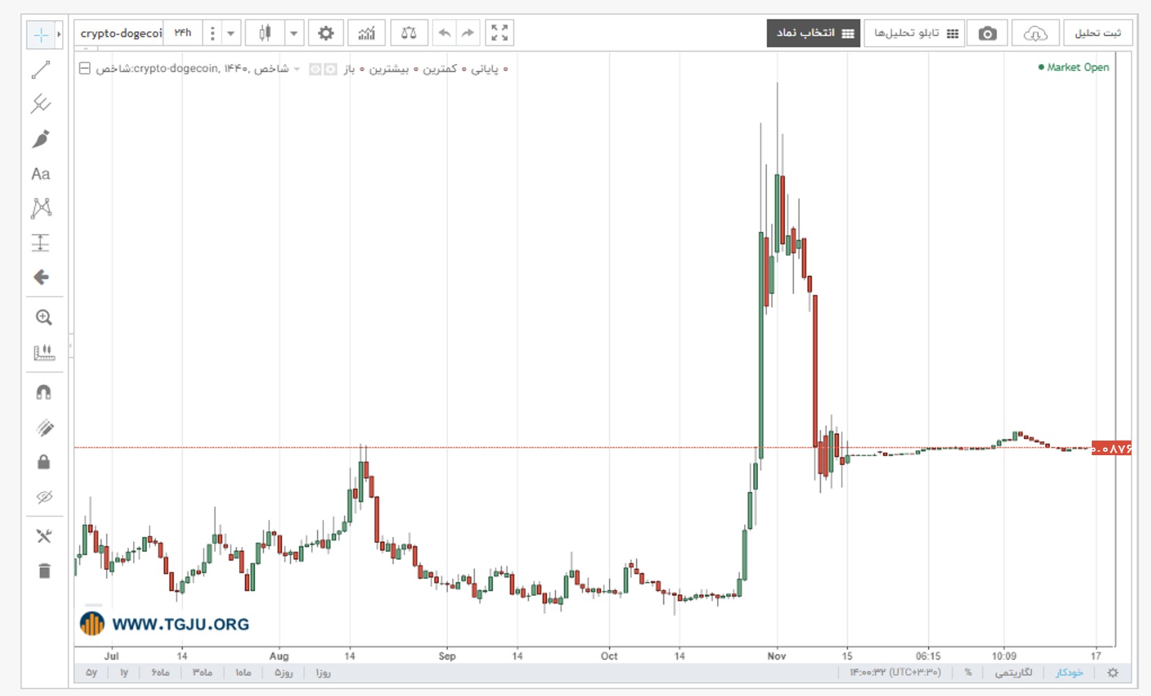The height and width of the screenshot is (696, 1151).
Task: Select the ۵y time range
Action: click(91, 672)
